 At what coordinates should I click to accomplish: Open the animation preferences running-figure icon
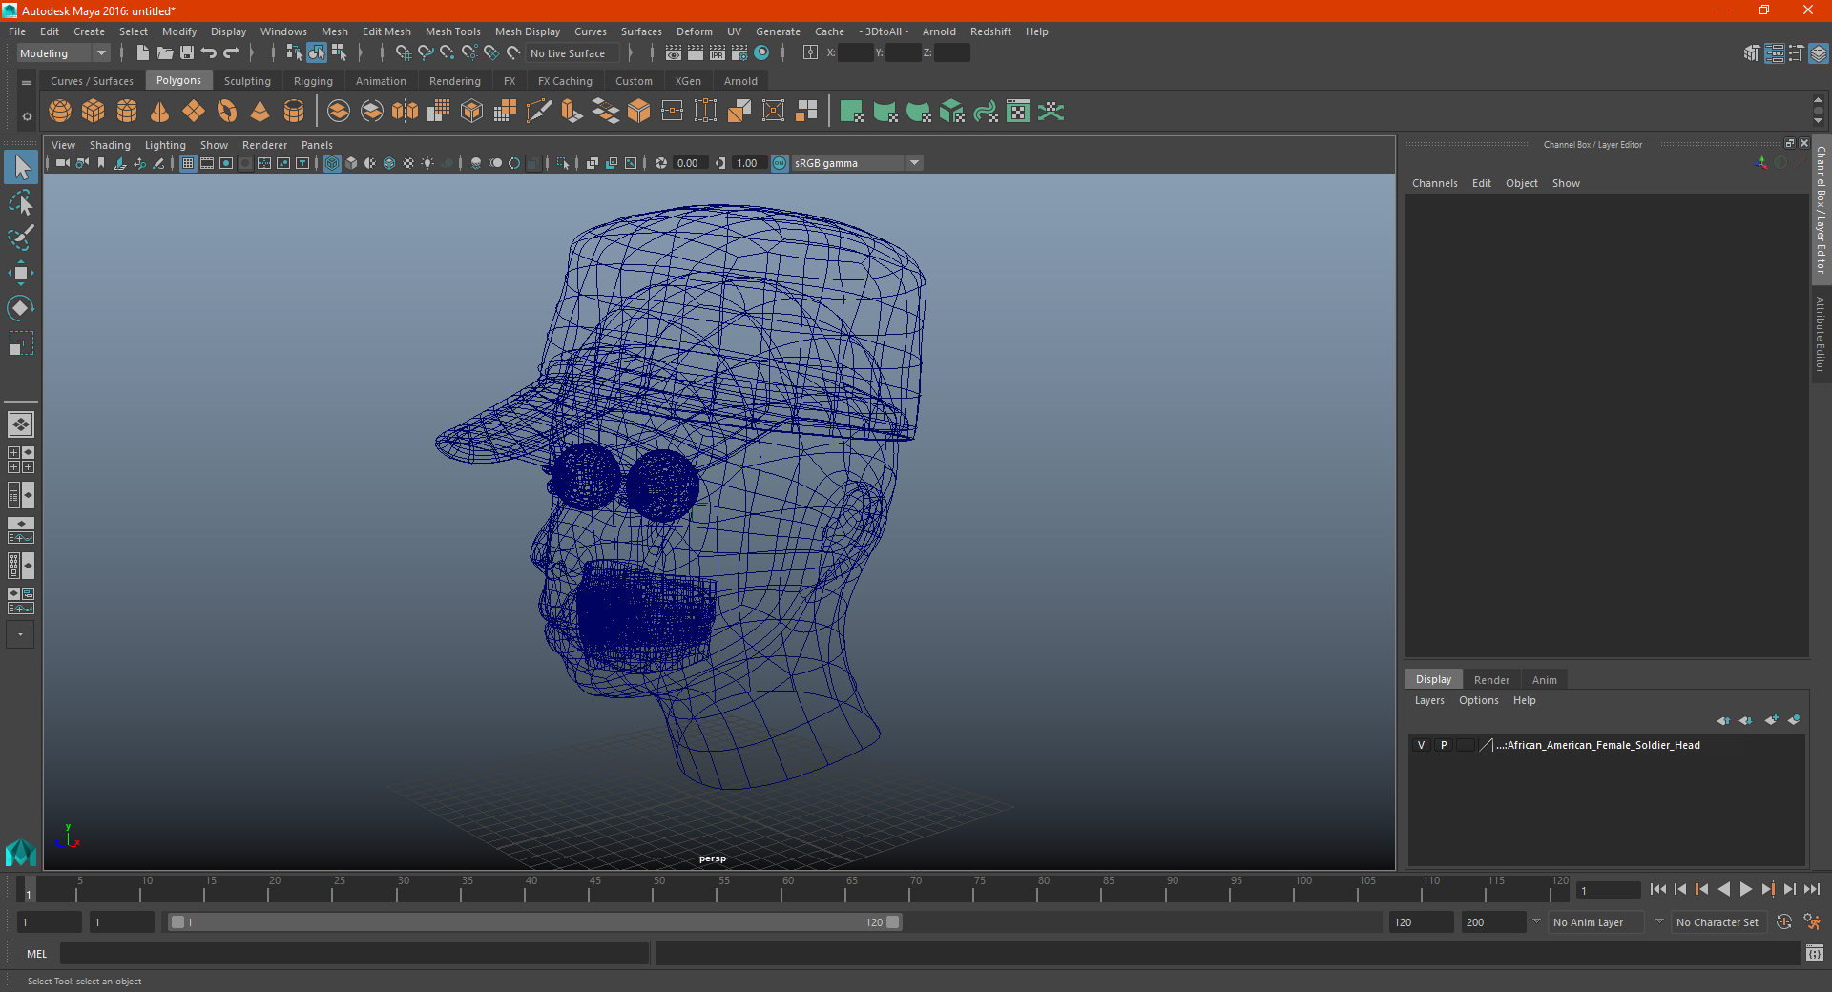[x=1812, y=922]
